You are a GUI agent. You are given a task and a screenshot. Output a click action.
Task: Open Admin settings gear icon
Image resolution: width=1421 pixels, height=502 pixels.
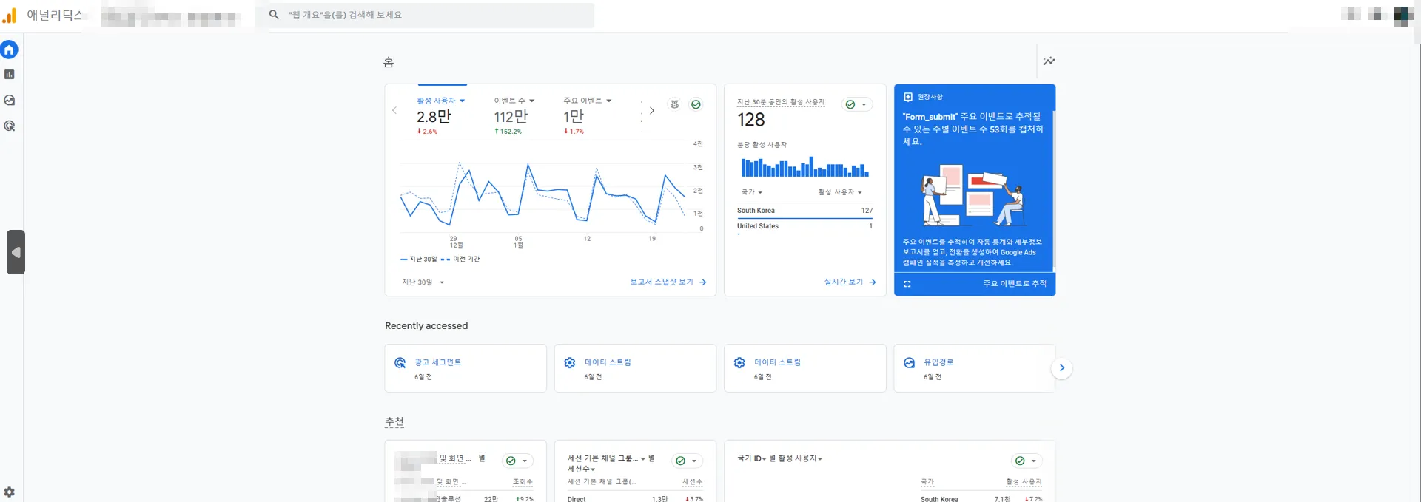[x=10, y=492]
